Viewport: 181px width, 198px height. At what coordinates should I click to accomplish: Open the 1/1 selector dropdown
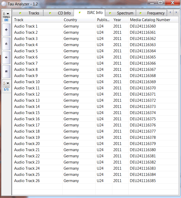(6, 83)
